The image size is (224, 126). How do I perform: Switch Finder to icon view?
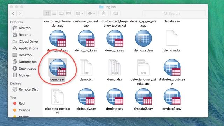click(x=47, y=13)
